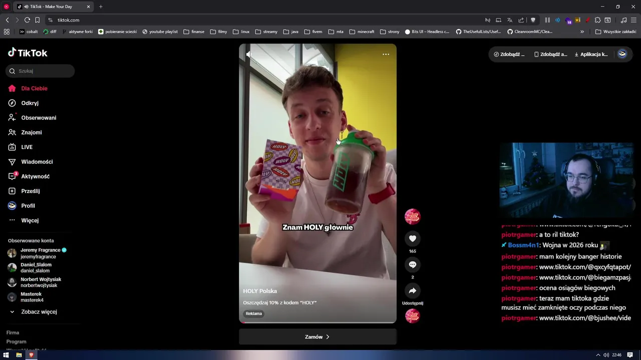Click the Udostępnij share arrow
The image size is (641, 360).
coord(413,290)
